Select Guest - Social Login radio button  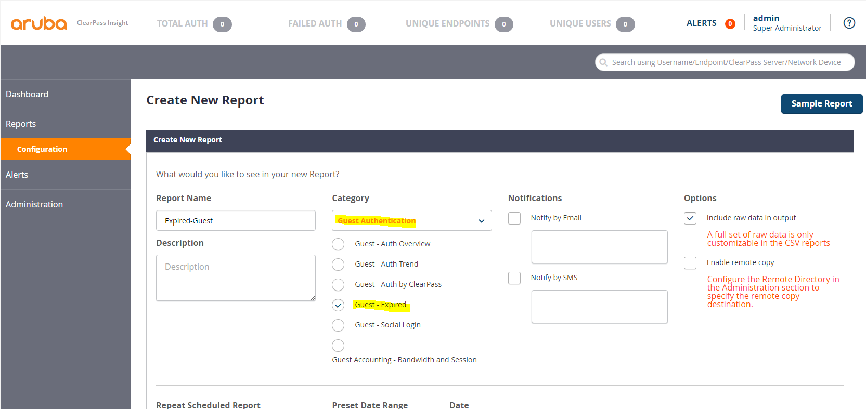click(x=338, y=325)
